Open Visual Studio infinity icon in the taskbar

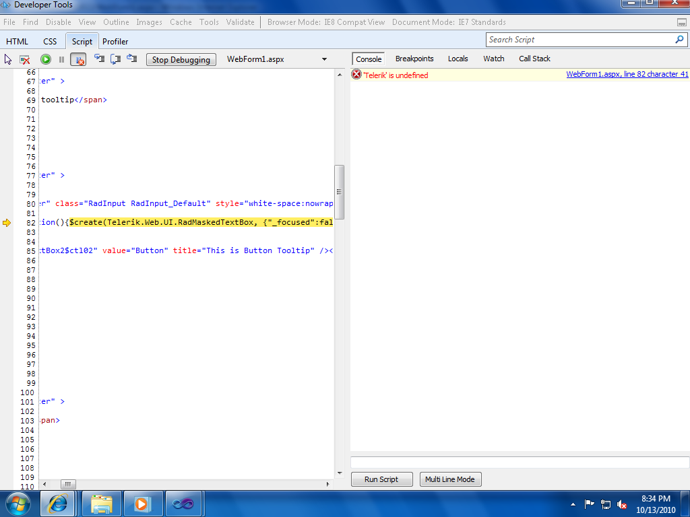click(x=183, y=504)
